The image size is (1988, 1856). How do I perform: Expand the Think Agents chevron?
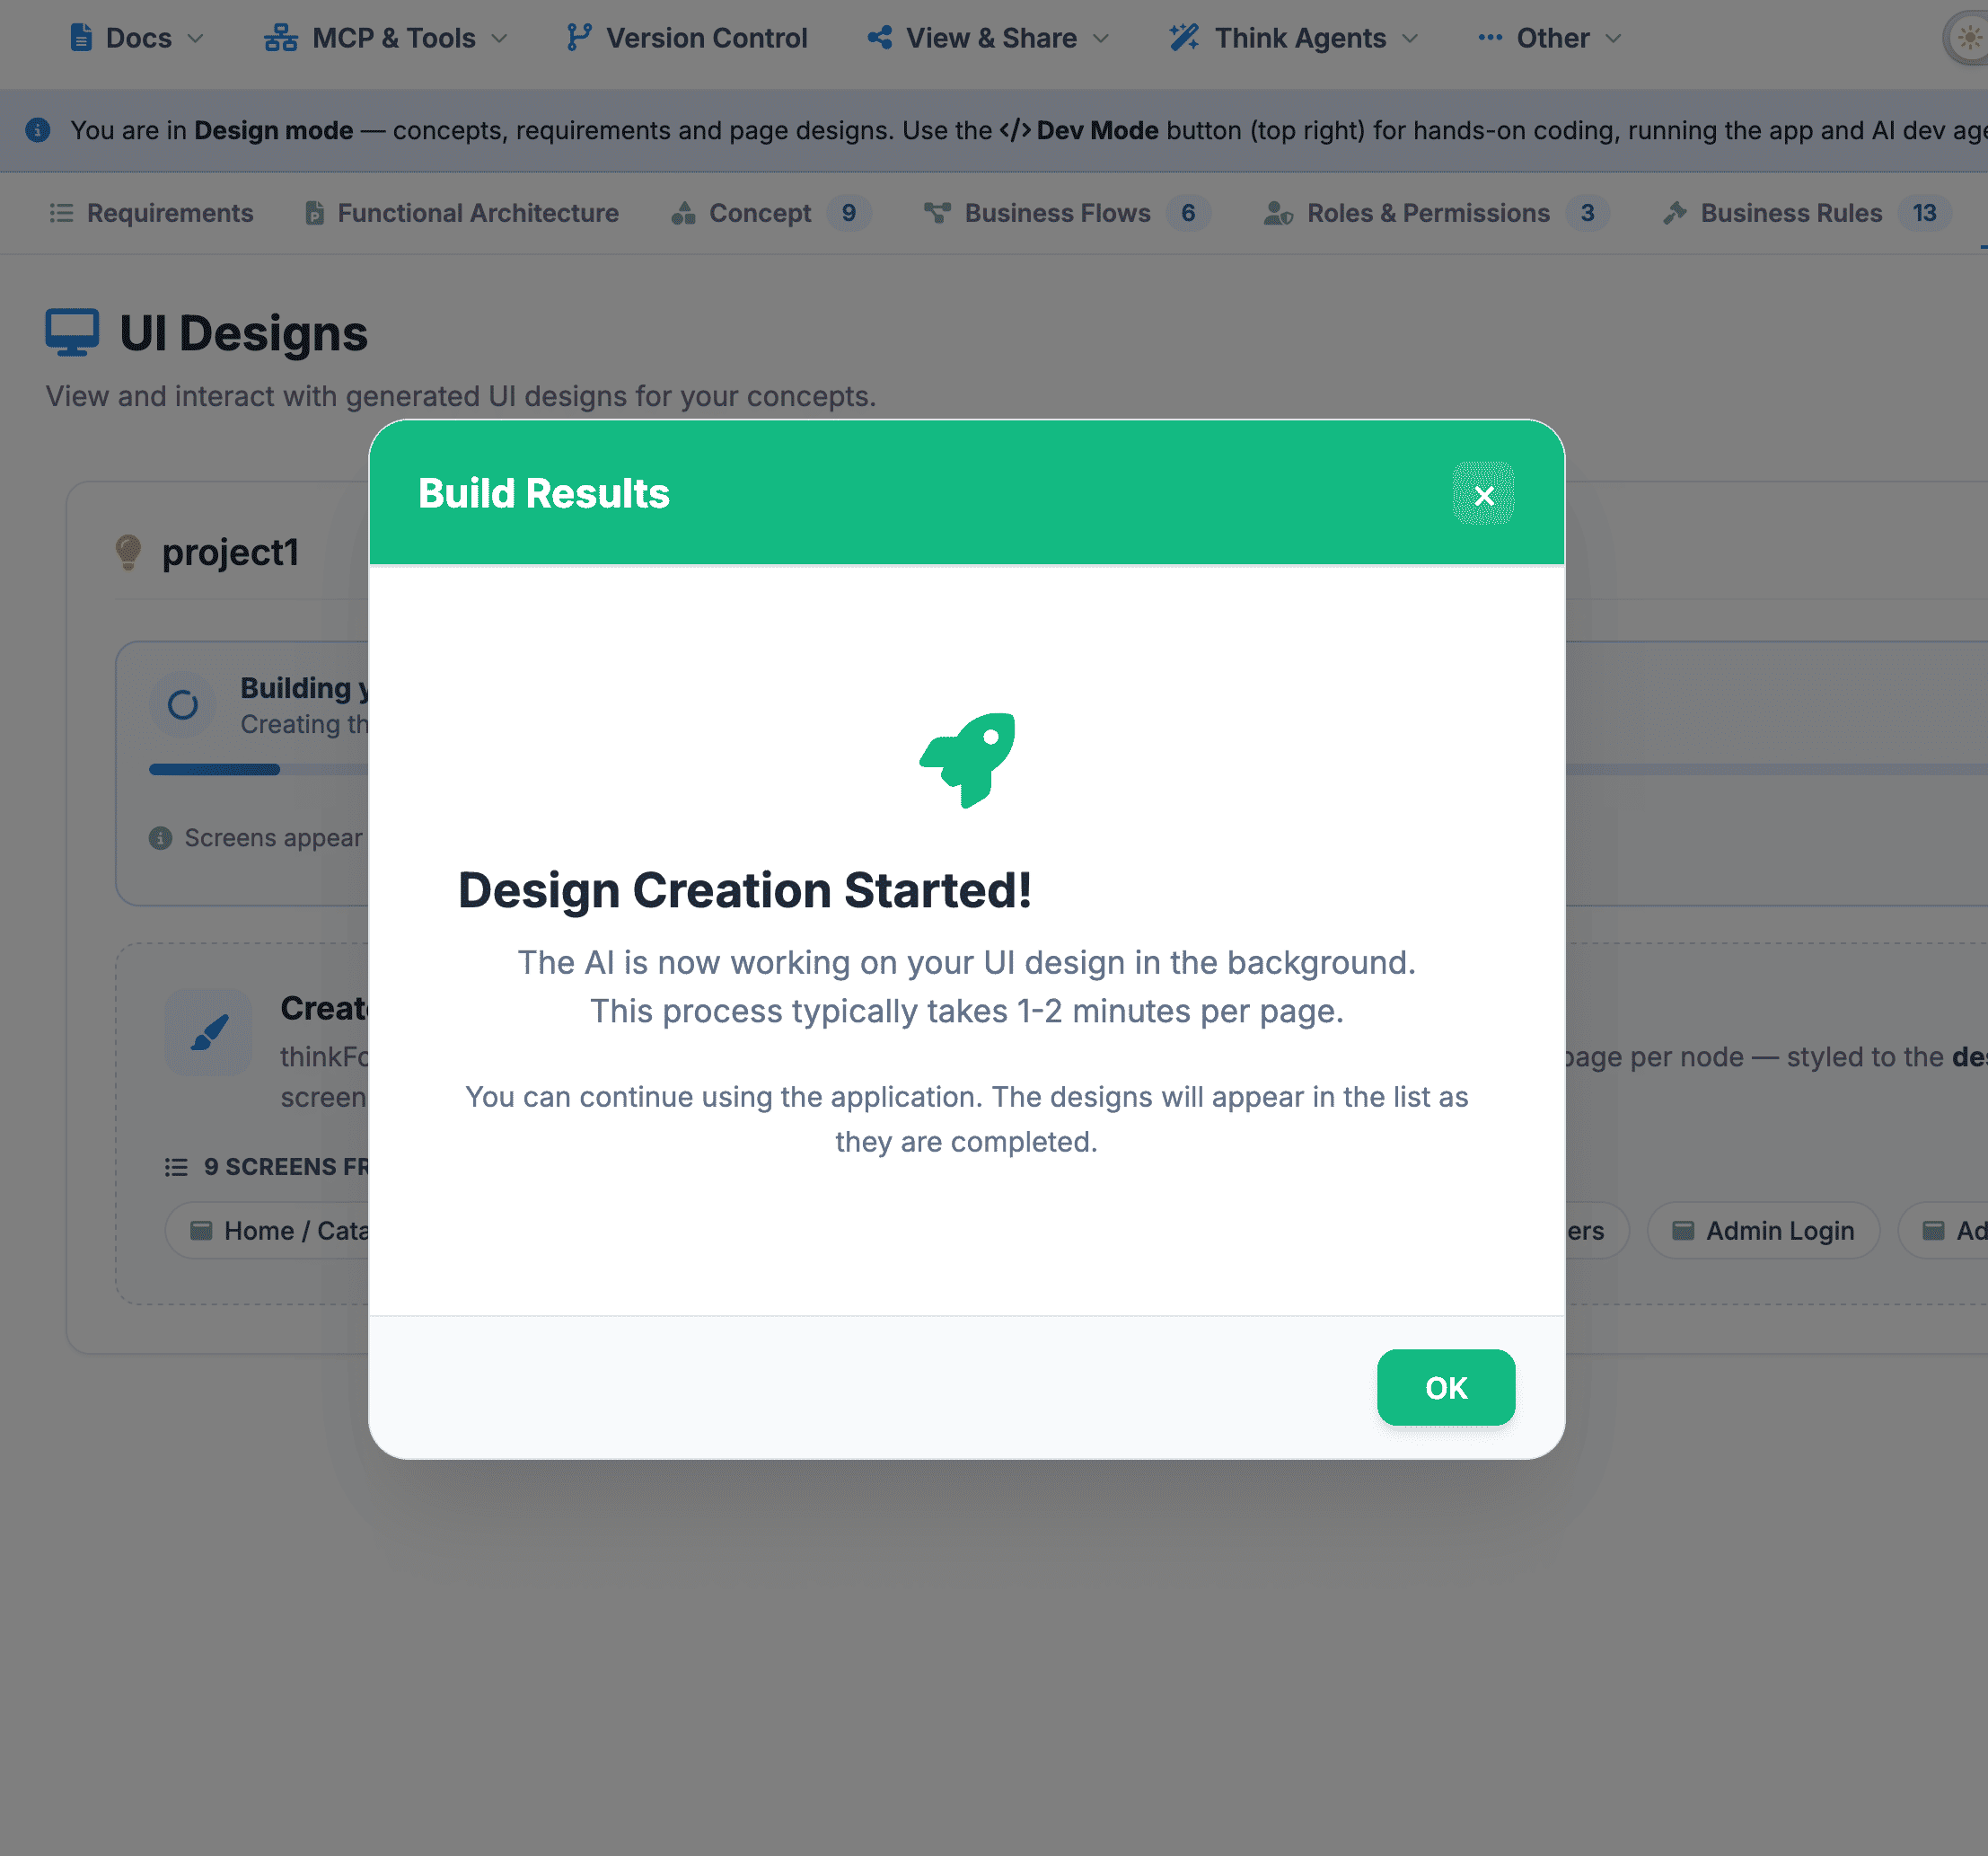[x=1410, y=38]
